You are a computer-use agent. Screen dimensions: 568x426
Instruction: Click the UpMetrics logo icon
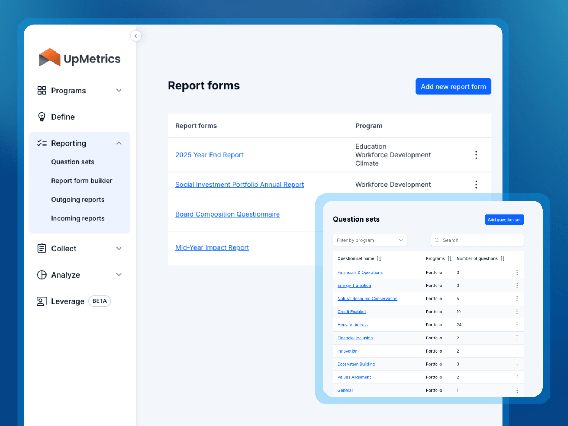pos(50,58)
